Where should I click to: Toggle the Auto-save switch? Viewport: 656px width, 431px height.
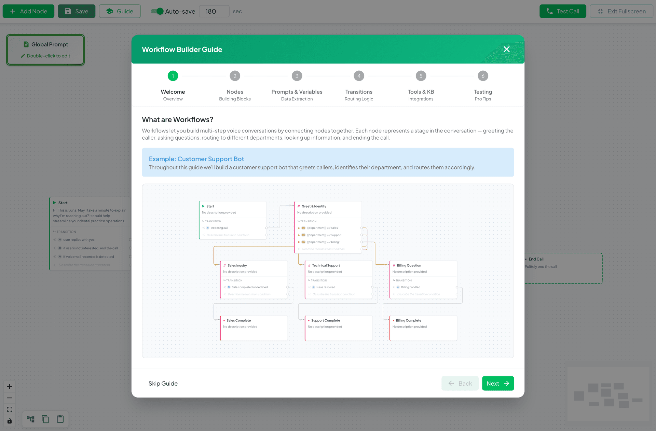click(157, 11)
